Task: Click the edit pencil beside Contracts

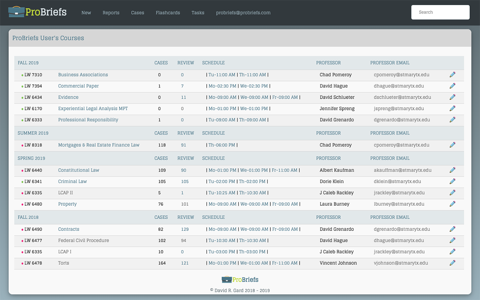Action: point(452,229)
